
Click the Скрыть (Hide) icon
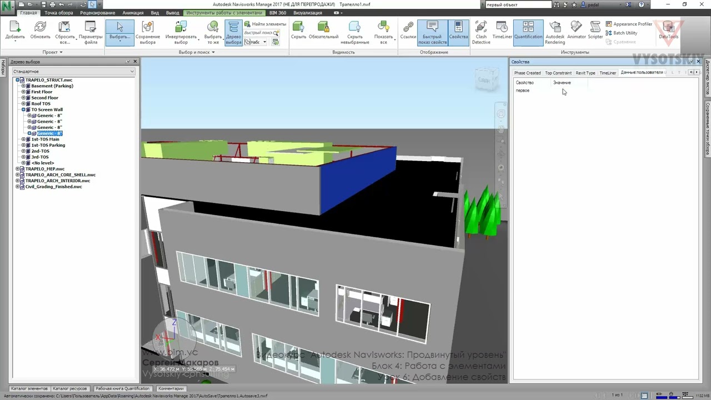[x=298, y=27]
